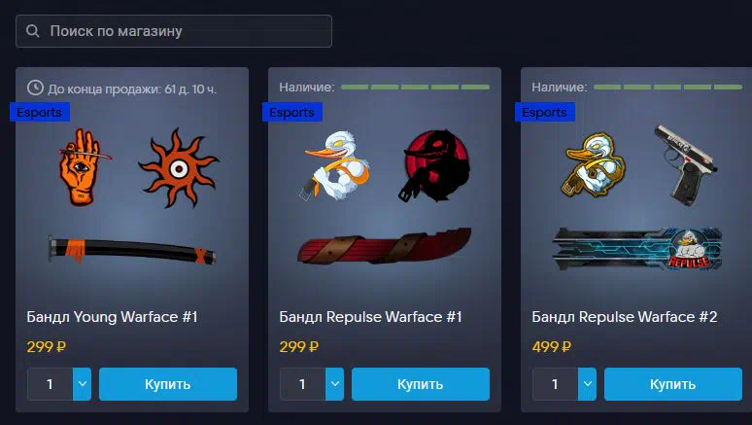Expand the quantity dropdown for Young Warface #1
Image resolution: width=752 pixels, height=425 pixels.
point(82,384)
